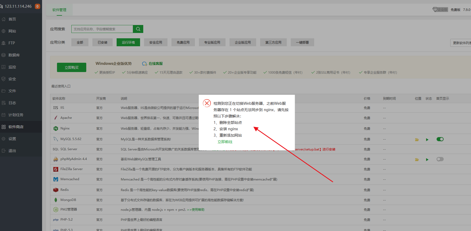Select the 运行环境 category
This screenshot has width=471, height=231.
tap(128, 42)
